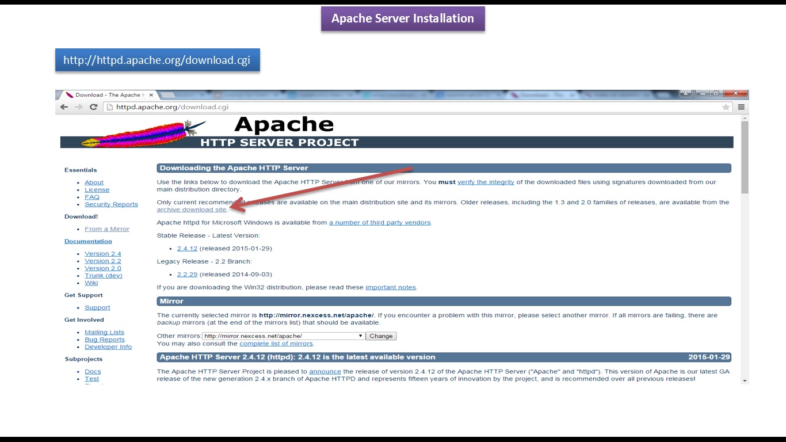Click the Change mirror button
This screenshot has height=442, width=786.
point(381,336)
